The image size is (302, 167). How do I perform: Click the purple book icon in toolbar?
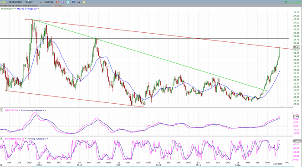[63, 2]
